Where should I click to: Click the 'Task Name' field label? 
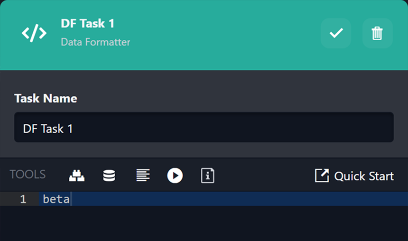point(46,98)
